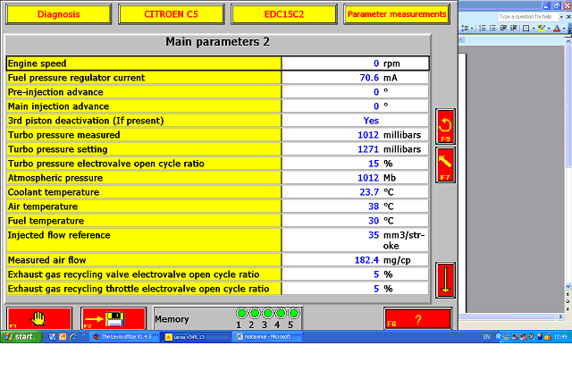Screen dimensions: 572x388
Task: Click the Main parameters 2 heading
Action: point(218,42)
